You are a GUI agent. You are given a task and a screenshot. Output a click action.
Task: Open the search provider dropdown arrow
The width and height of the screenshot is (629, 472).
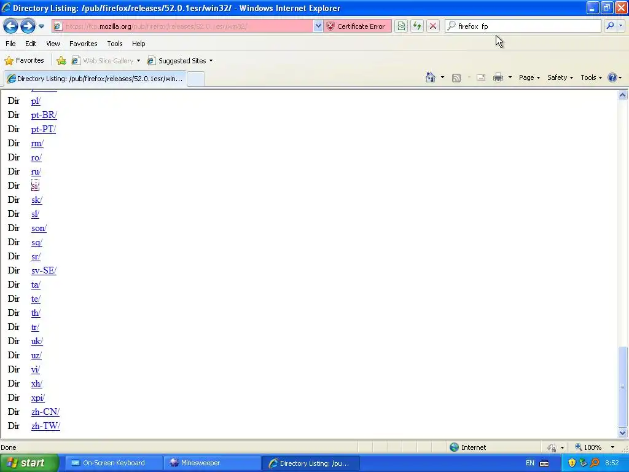point(620,26)
